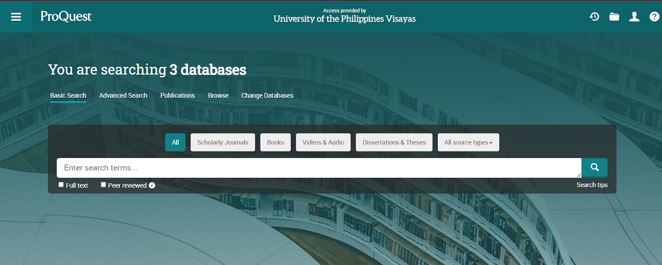The image size is (662, 265).
Task: Filter by Videos & Audio
Action: point(323,142)
